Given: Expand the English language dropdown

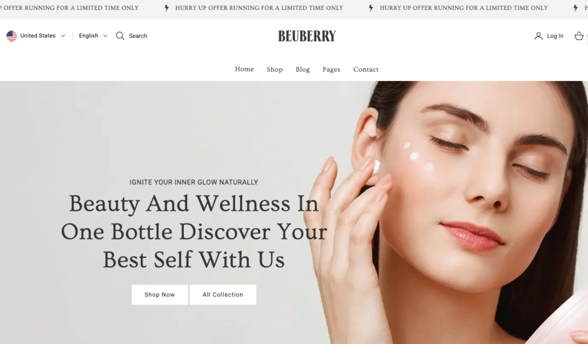Looking at the screenshot, I should click(x=93, y=36).
